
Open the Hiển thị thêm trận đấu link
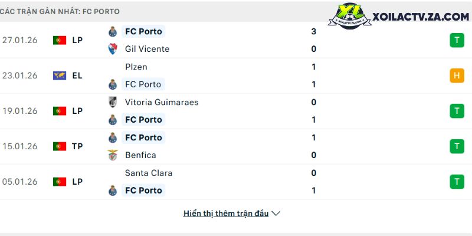point(226,214)
